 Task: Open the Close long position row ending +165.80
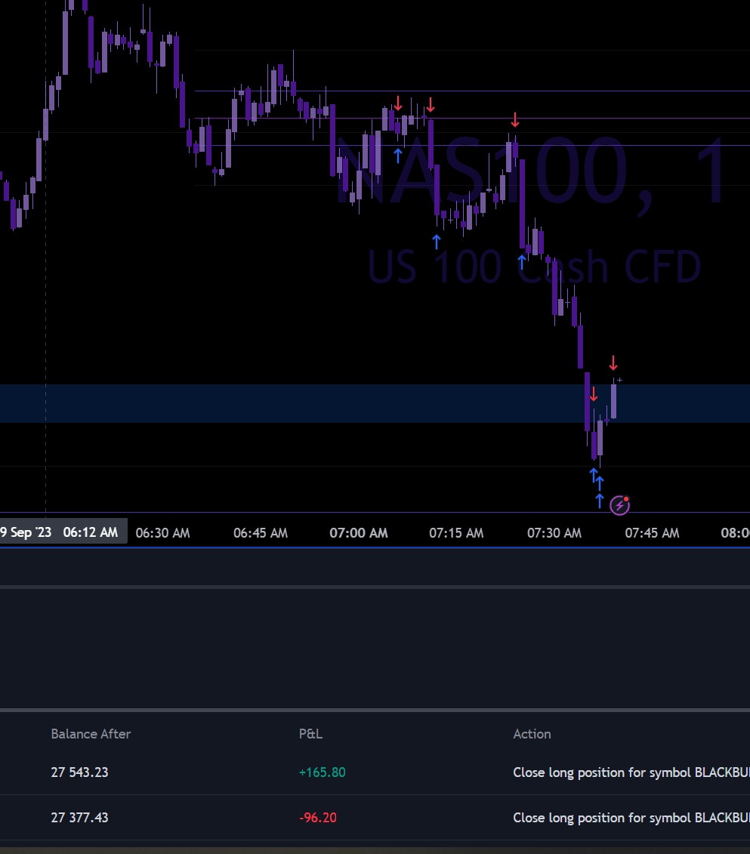[375, 772]
